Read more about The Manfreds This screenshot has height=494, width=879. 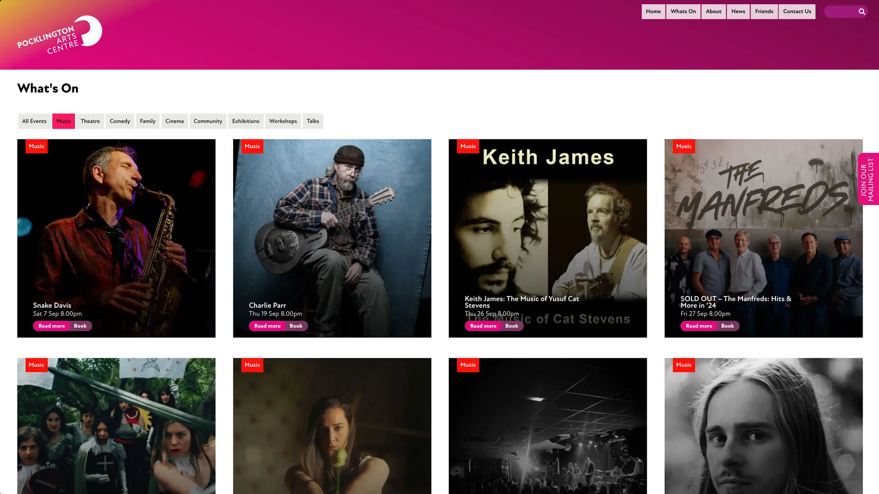tap(699, 326)
